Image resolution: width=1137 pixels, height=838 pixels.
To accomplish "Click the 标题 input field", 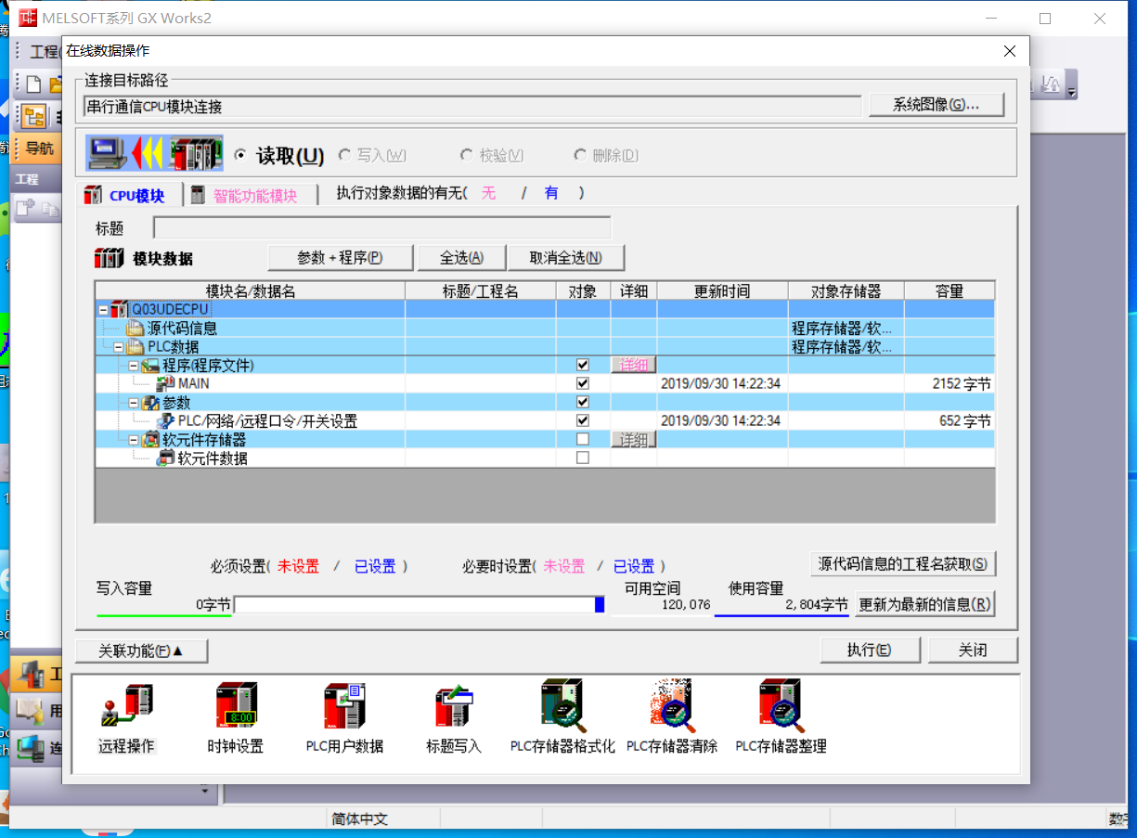I will (381, 227).
